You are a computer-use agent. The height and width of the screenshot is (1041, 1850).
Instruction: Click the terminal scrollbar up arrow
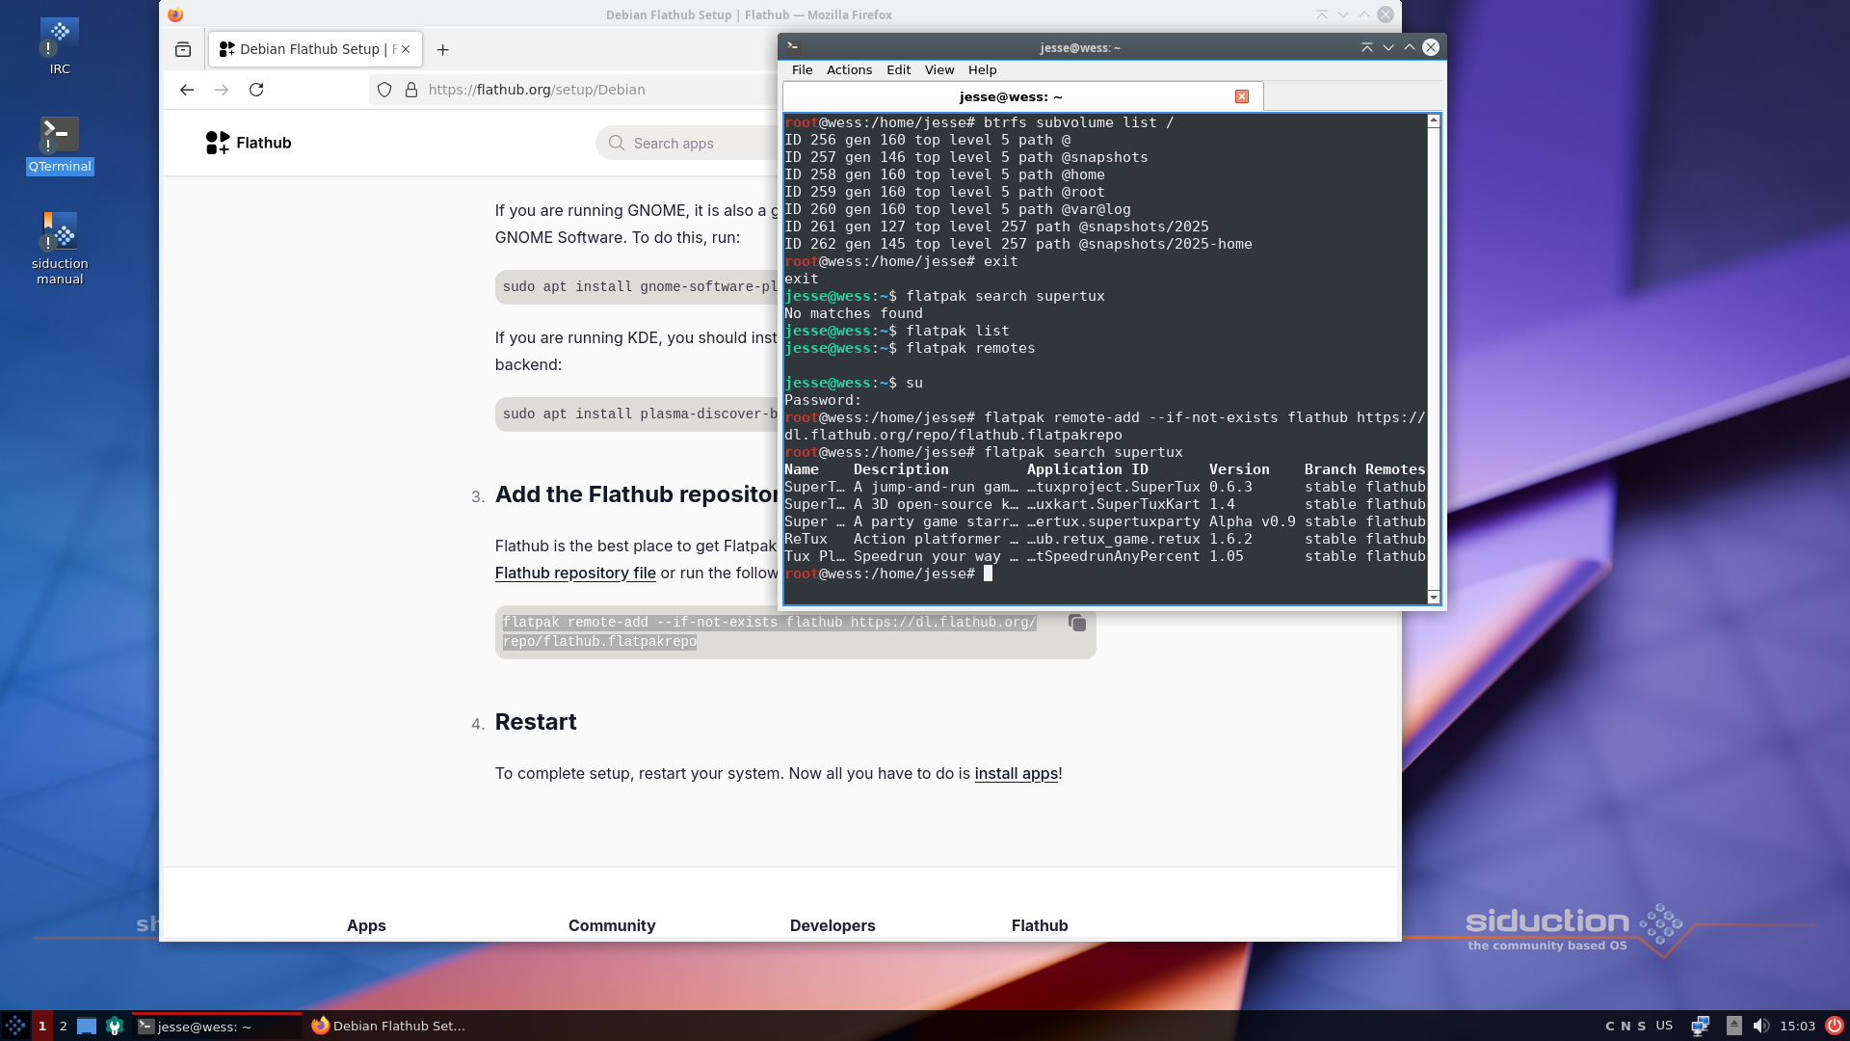pyautogui.click(x=1434, y=121)
